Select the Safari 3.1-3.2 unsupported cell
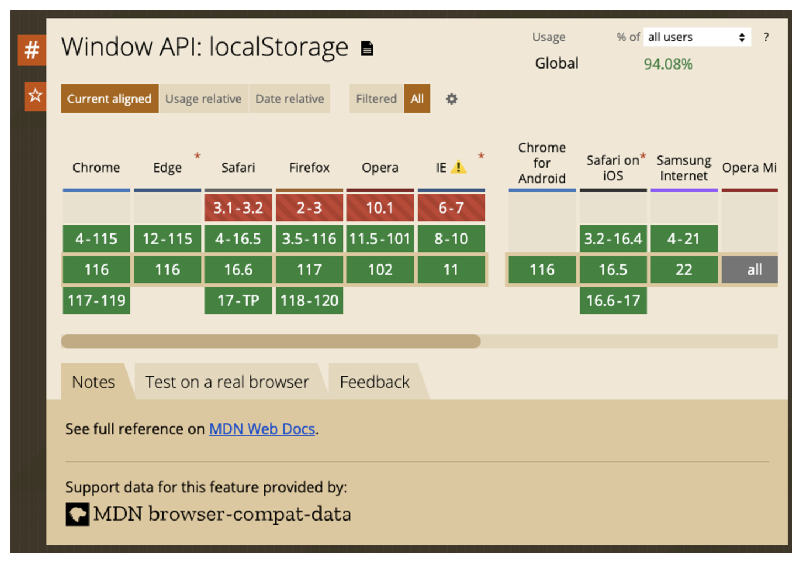 (x=239, y=207)
